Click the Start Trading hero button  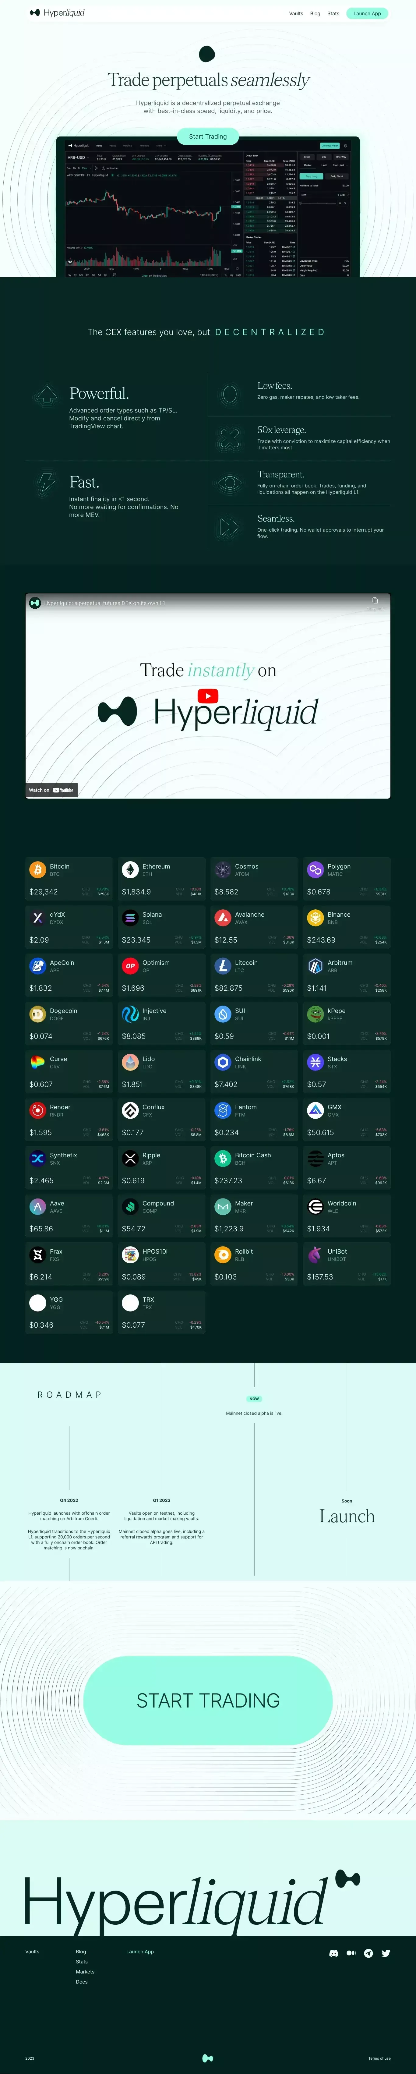click(208, 137)
